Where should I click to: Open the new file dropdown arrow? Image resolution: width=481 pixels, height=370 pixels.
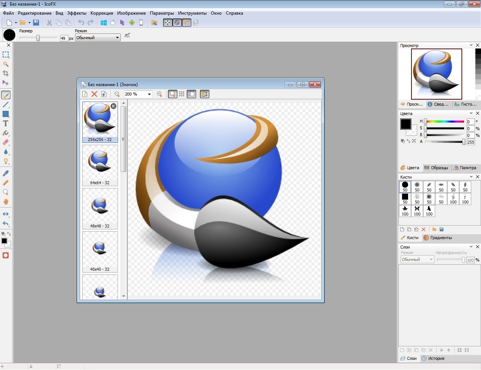coord(16,23)
